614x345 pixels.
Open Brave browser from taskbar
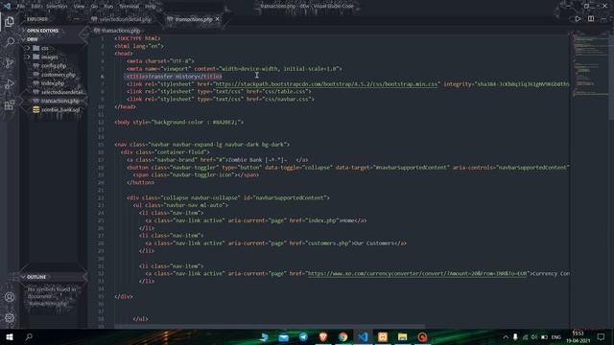323,336
